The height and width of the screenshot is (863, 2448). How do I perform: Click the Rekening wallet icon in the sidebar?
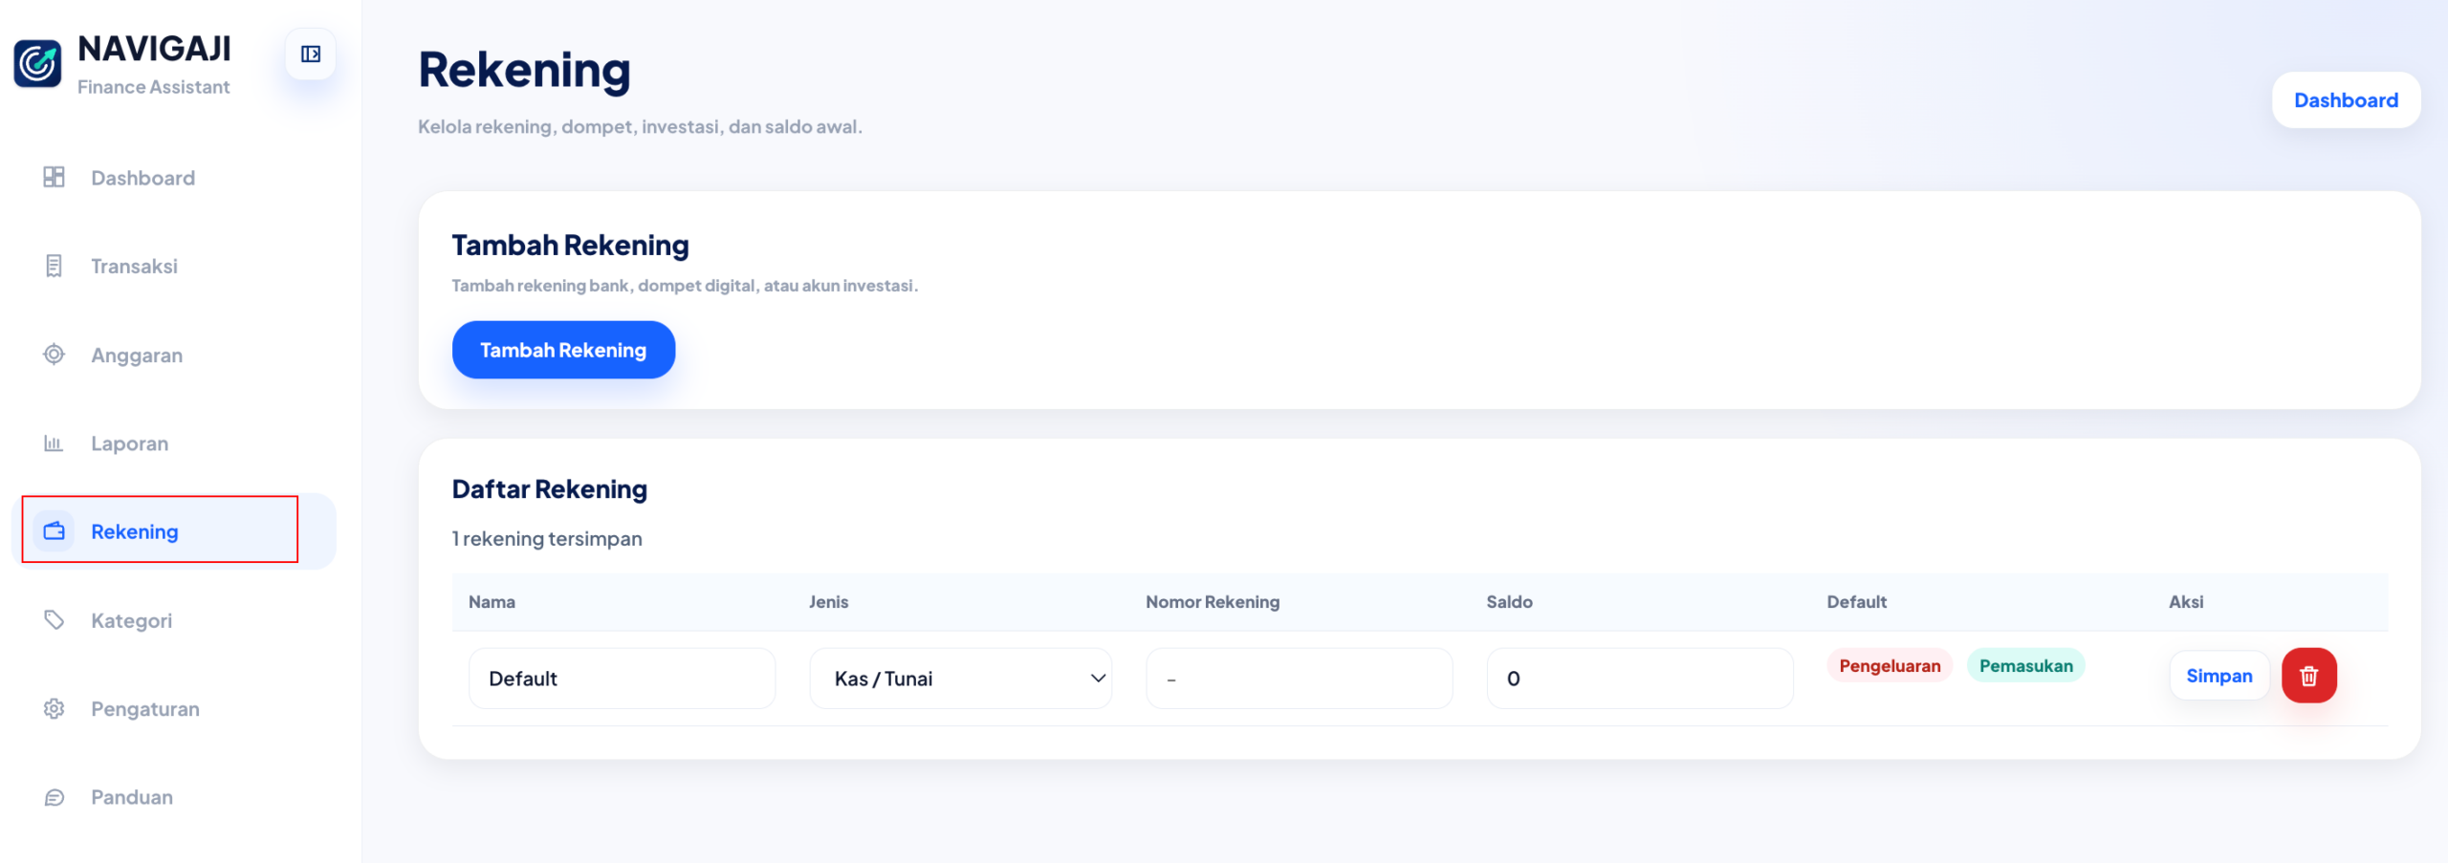[55, 531]
